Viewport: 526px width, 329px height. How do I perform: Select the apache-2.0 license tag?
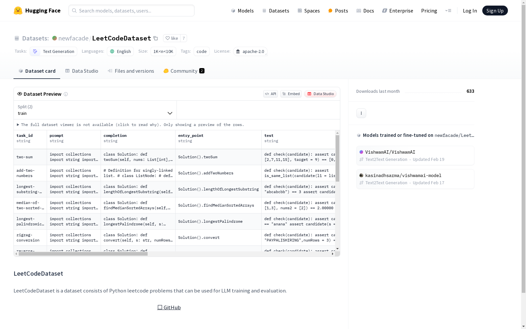point(250,51)
